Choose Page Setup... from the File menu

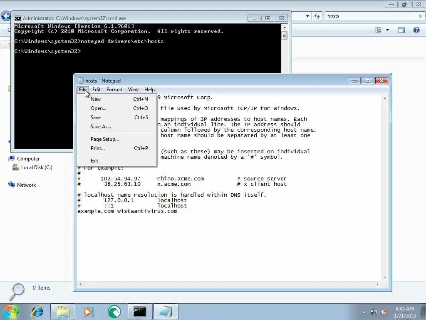click(117, 139)
